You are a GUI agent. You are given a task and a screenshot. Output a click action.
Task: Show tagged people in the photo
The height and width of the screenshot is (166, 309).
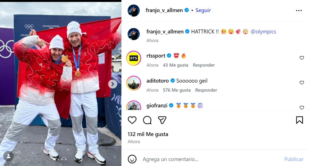pyautogui.click(x=8, y=156)
